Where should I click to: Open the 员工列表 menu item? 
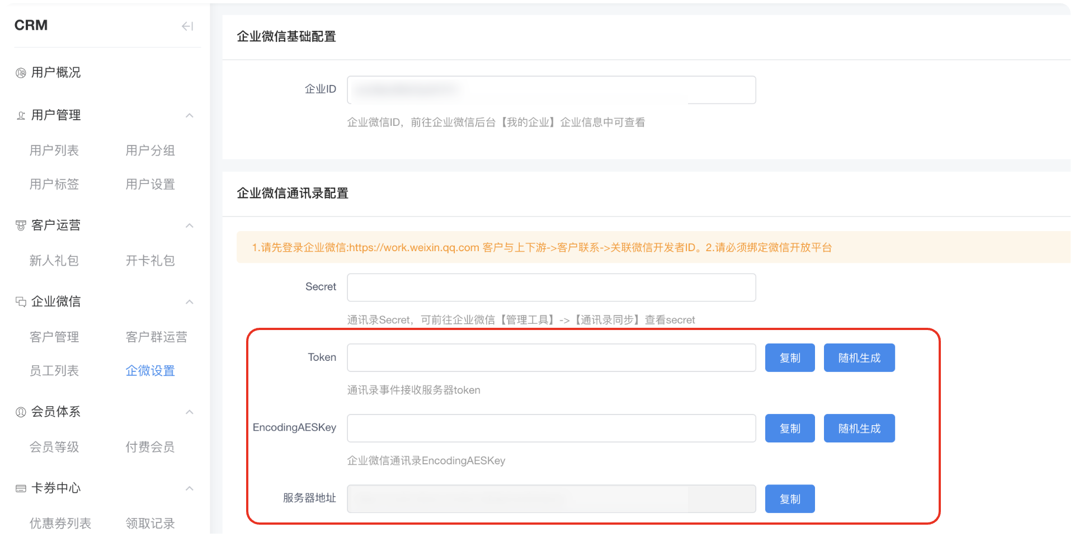[x=54, y=371]
